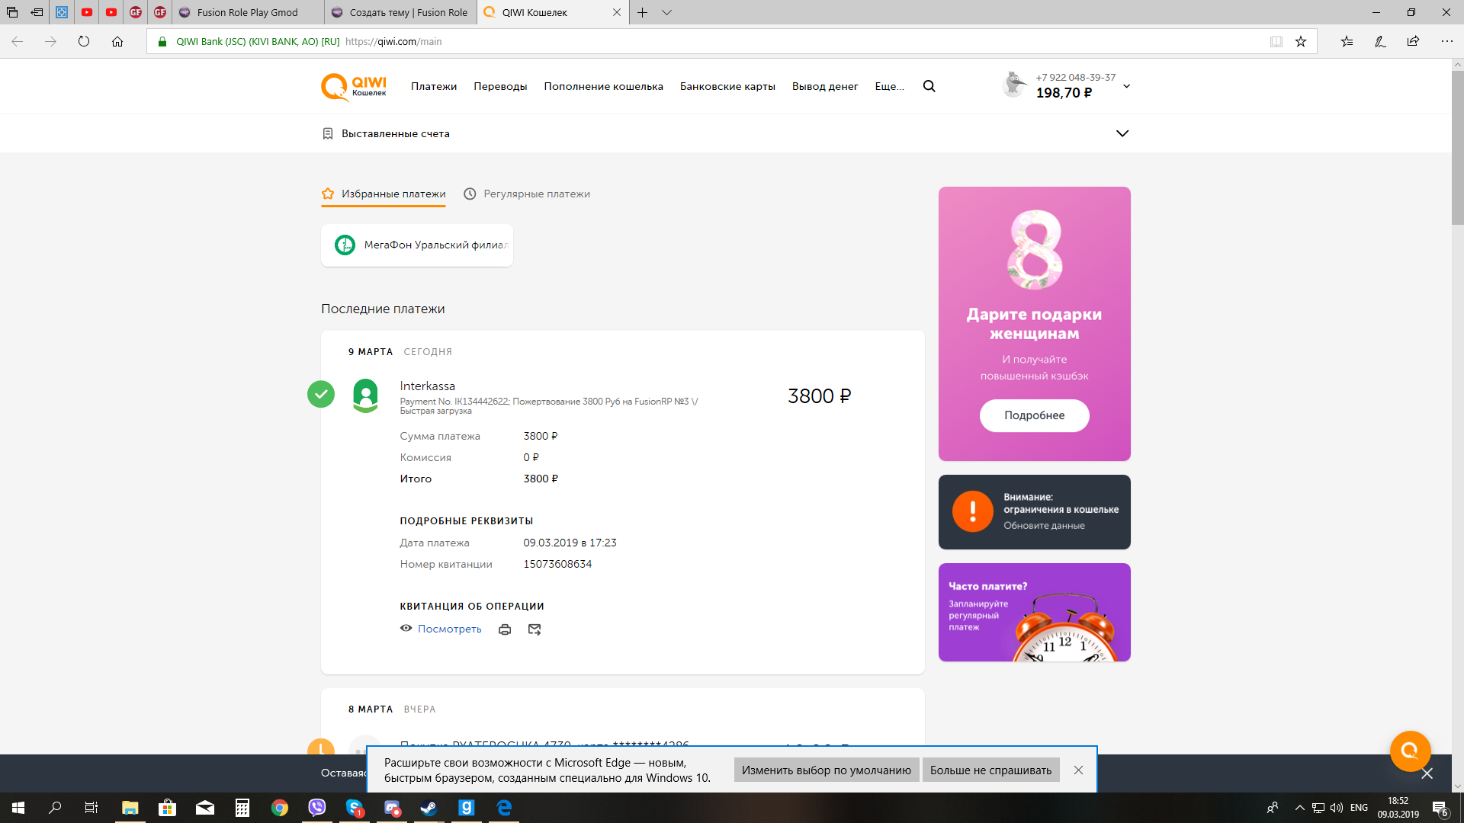Screen dimensions: 1464x823
Task: Open the Внимание ограничения в кошельке notice
Action: 1034,511
